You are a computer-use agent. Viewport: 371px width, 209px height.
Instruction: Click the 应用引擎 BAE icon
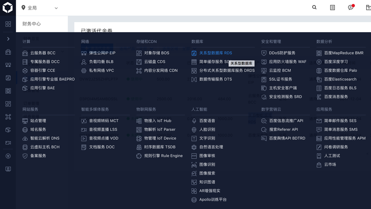(x=25, y=88)
